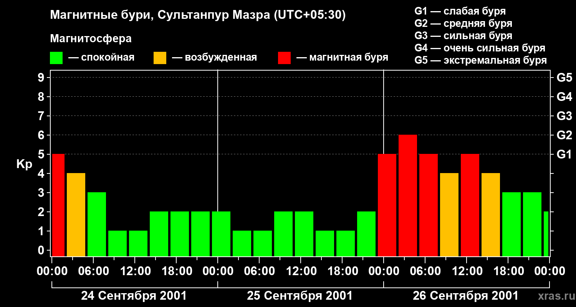
Task: Click the date label '24 Сентября 2001'
Action: [134, 296]
